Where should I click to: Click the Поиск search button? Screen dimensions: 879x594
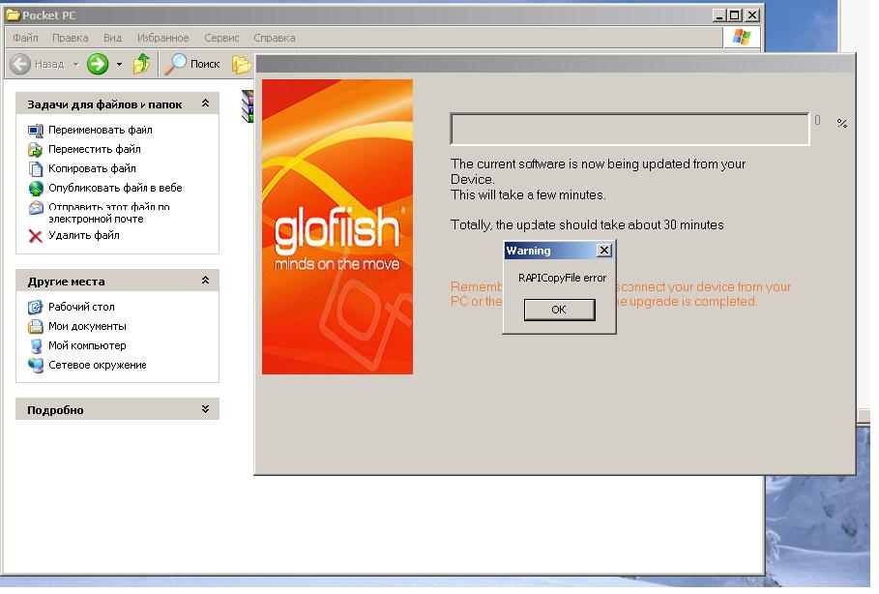point(192,64)
